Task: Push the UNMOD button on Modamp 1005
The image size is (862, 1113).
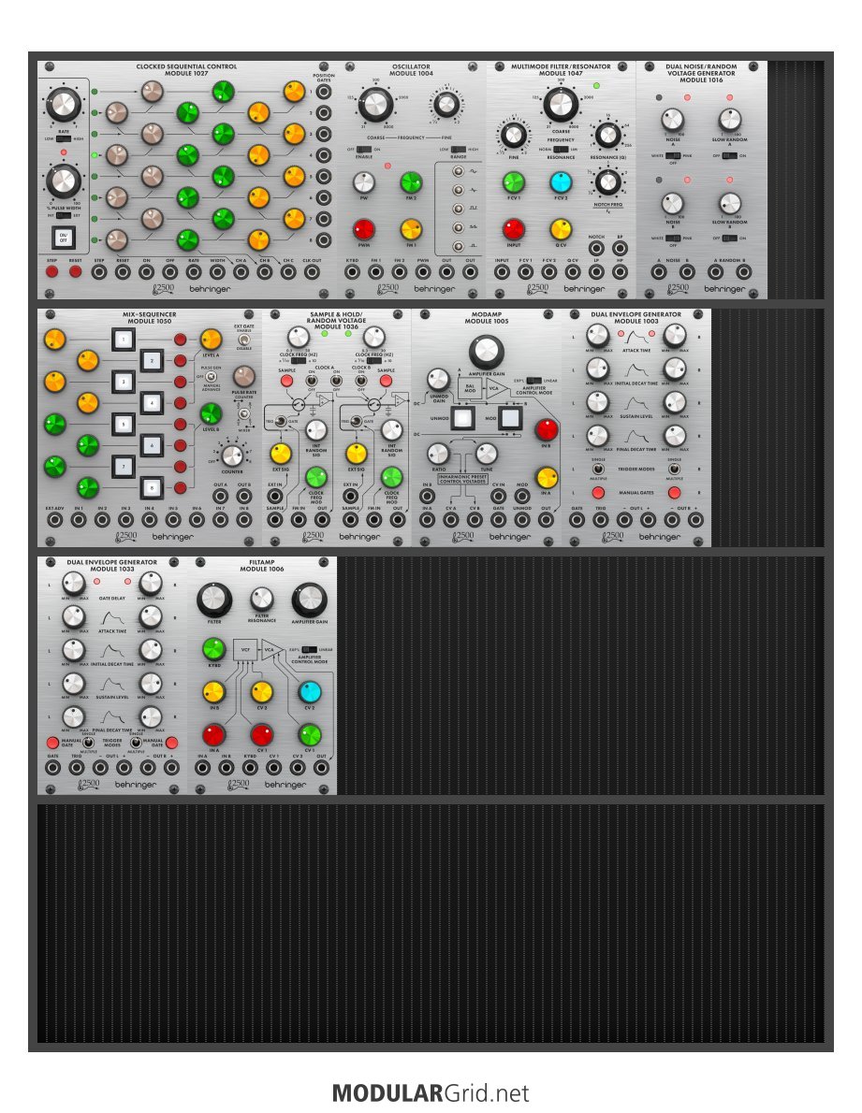Action: tap(462, 417)
